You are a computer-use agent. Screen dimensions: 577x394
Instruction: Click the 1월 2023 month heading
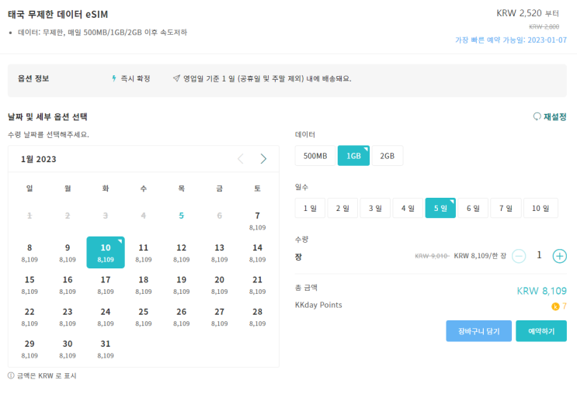tap(39, 159)
